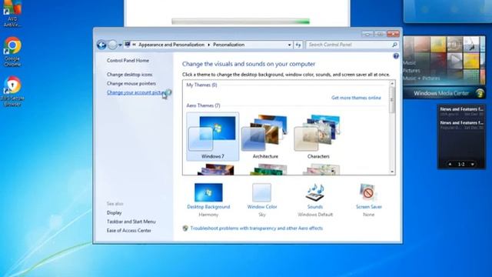The width and height of the screenshot is (492, 277).
Task: Select the Architecture theme
Action: (x=265, y=137)
